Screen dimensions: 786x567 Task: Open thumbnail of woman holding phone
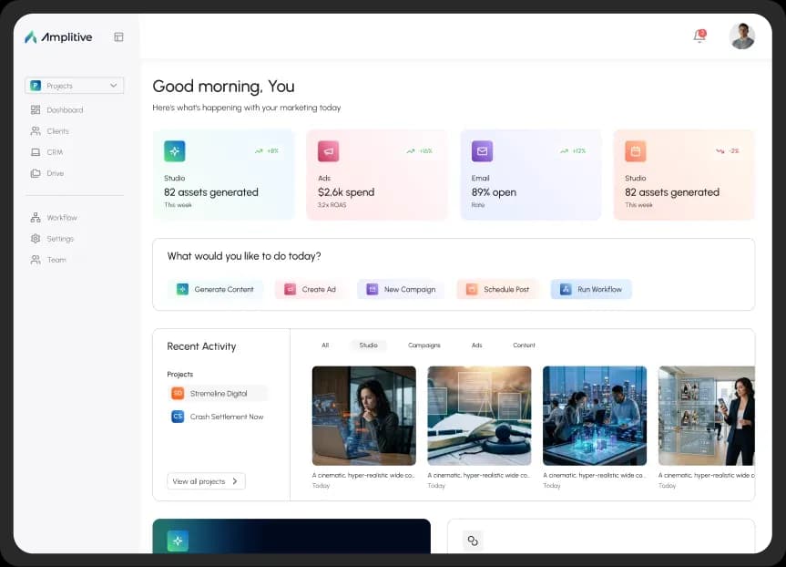tap(706, 416)
